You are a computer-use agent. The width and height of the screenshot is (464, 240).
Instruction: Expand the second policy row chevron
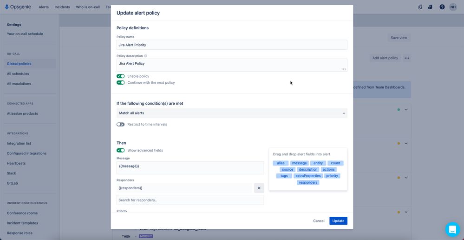point(406,143)
